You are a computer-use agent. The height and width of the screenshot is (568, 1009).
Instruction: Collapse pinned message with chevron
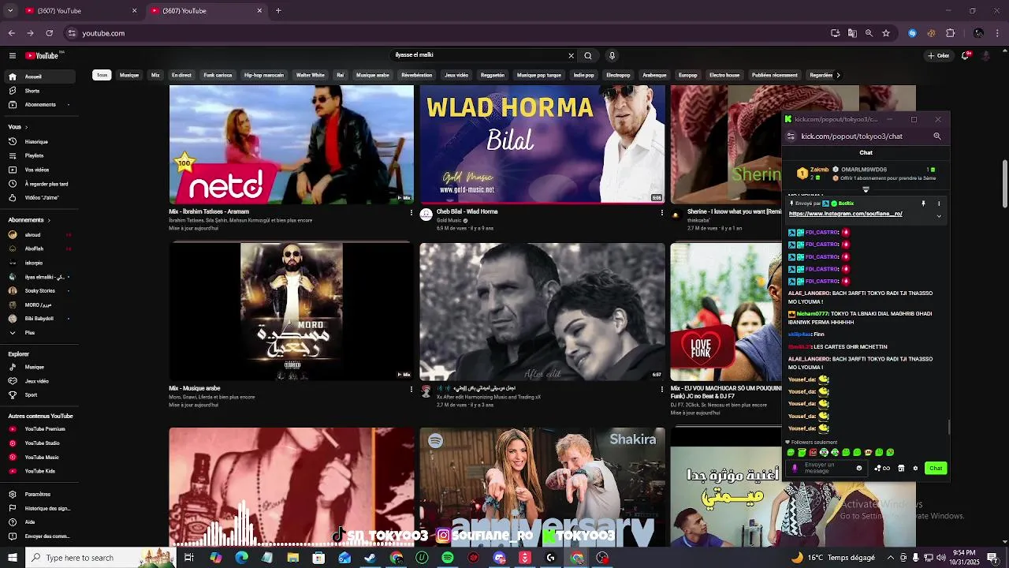pos(938,216)
